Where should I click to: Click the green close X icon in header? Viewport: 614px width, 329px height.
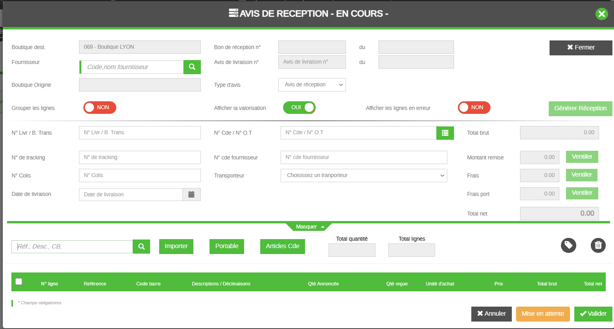[601, 14]
